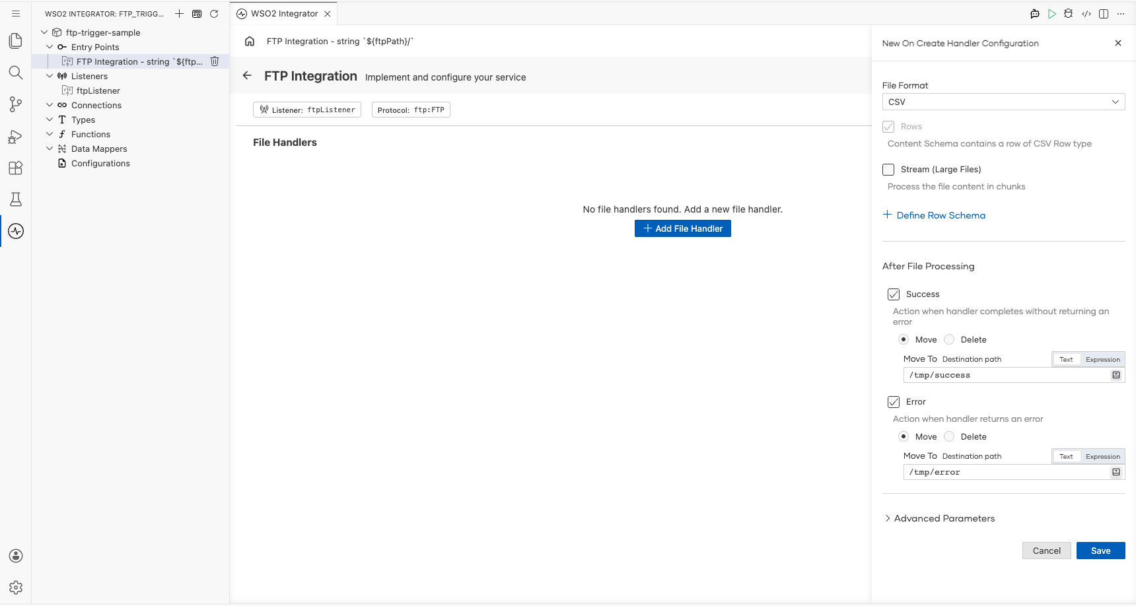Click the overview icon in sidebar header
Image resolution: width=1136 pixels, height=606 pixels.
tap(197, 13)
